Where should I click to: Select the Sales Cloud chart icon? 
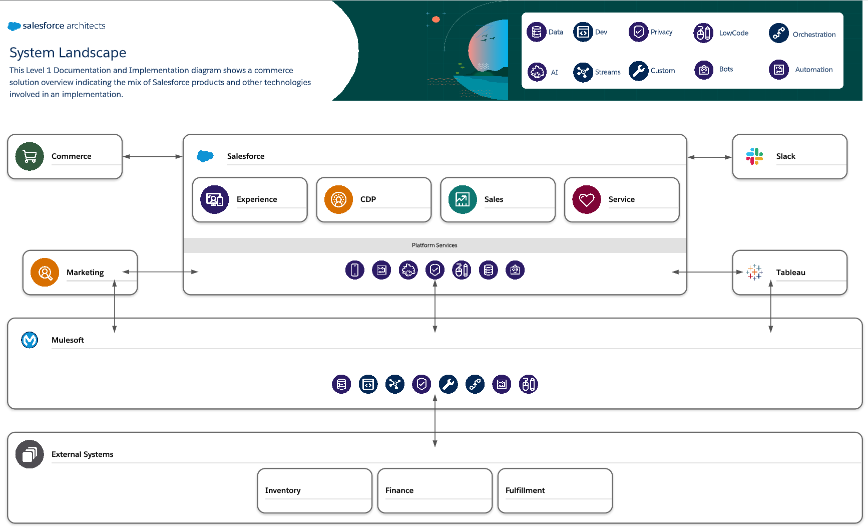tap(462, 199)
